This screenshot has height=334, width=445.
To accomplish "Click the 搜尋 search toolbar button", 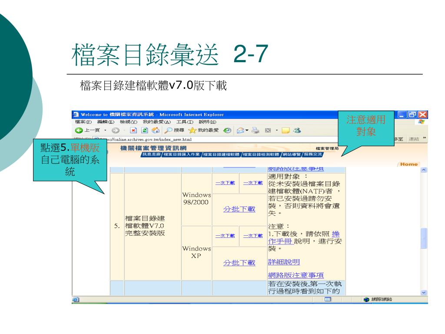I will pyautogui.click(x=175, y=130).
